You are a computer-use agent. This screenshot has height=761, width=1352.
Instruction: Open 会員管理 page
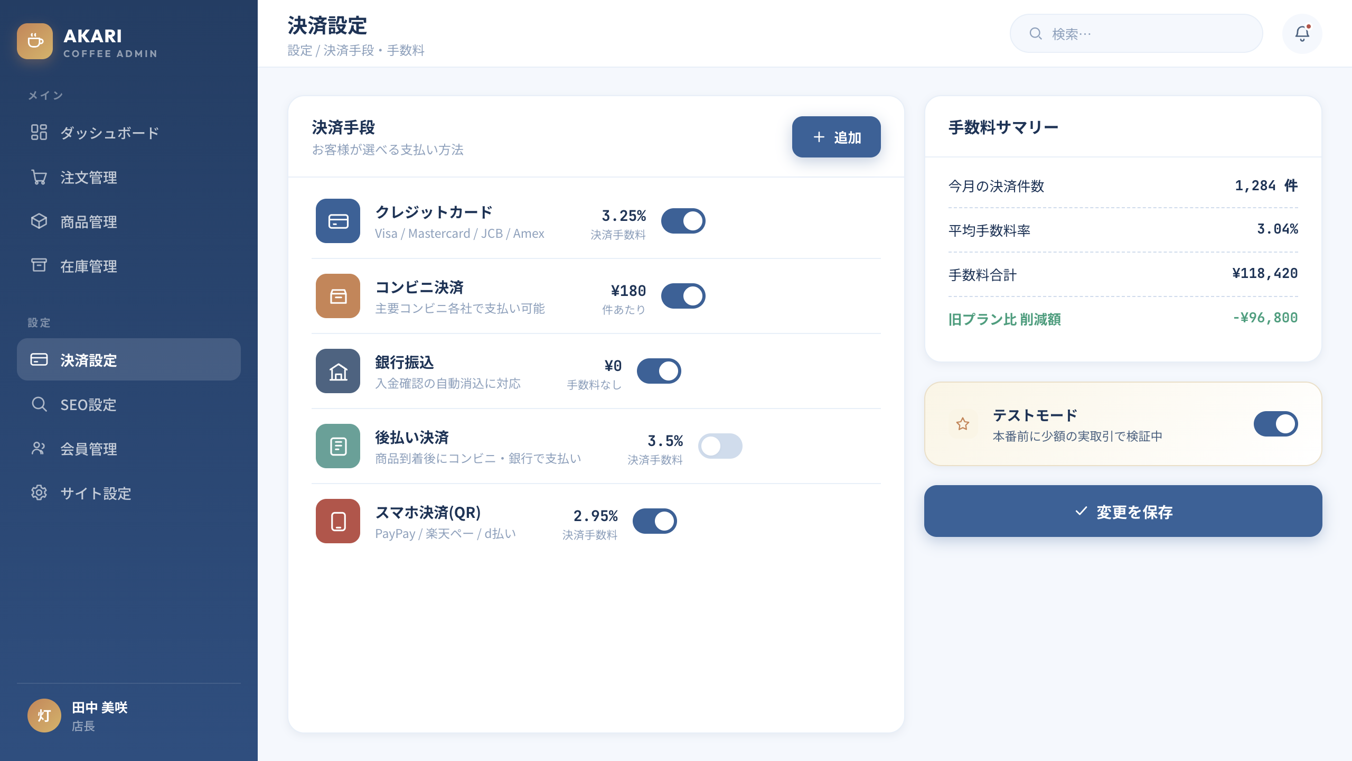[x=129, y=448]
